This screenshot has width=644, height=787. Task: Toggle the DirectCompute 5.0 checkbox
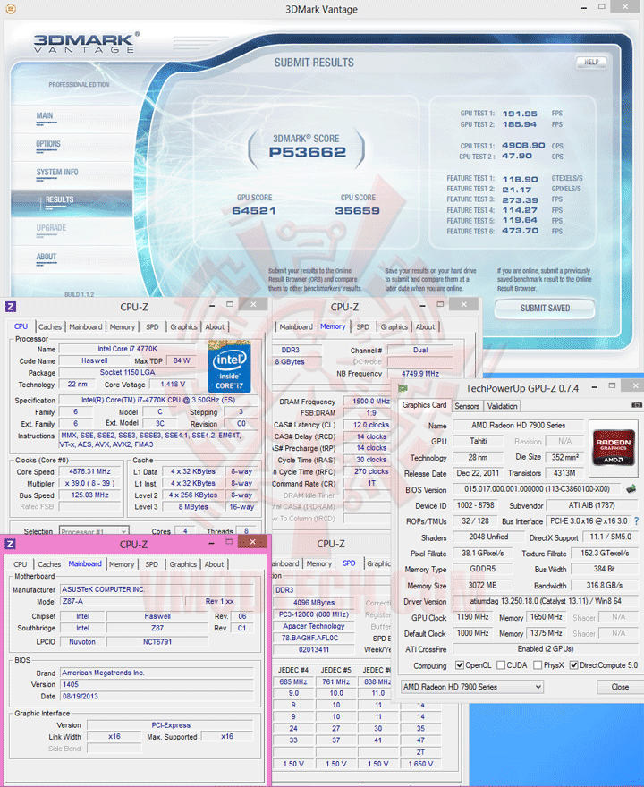coord(573,665)
